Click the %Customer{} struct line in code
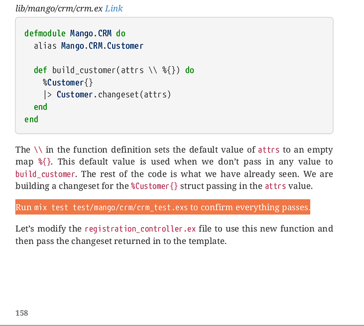Screen dimensions: 364x326 click(x=68, y=83)
